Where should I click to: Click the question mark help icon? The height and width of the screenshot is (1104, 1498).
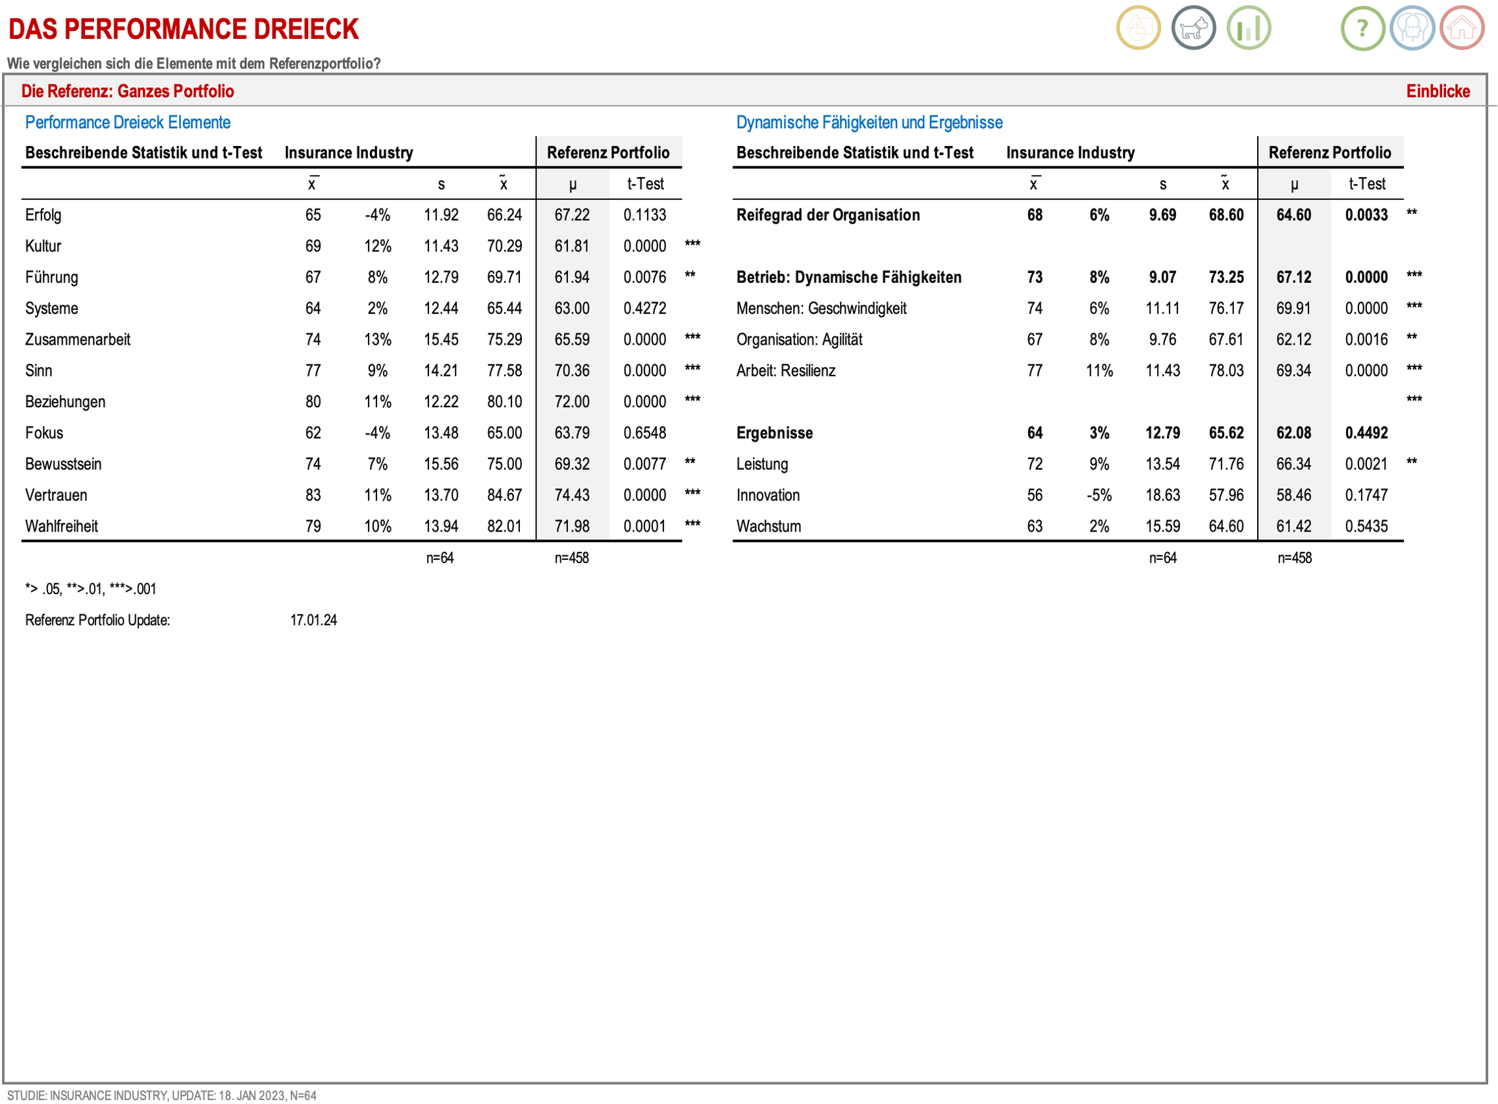click(x=1362, y=28)
